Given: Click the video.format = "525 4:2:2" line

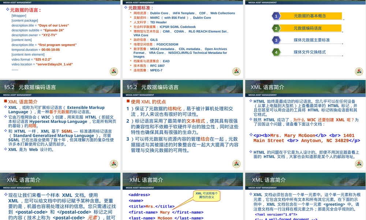Looking at the screenshot, I should tap(31, 59).
